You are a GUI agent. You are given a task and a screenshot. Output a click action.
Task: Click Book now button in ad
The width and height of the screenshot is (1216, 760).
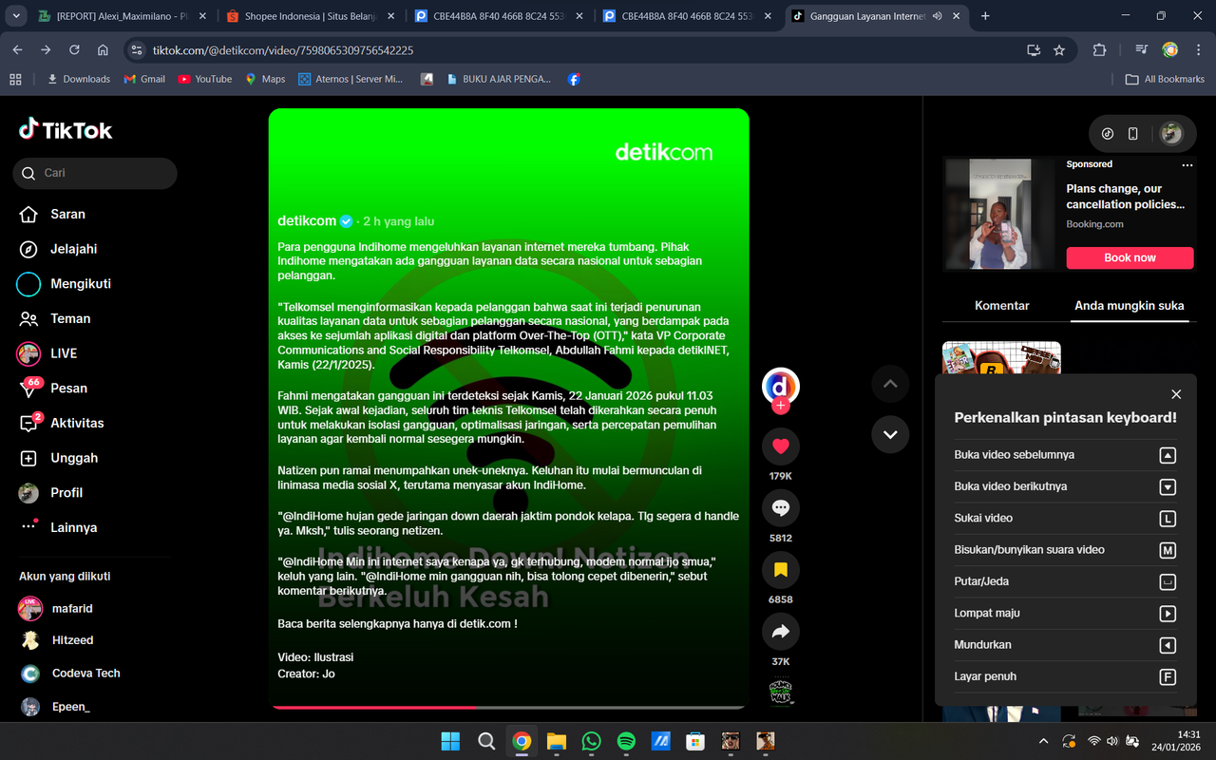1130,257
